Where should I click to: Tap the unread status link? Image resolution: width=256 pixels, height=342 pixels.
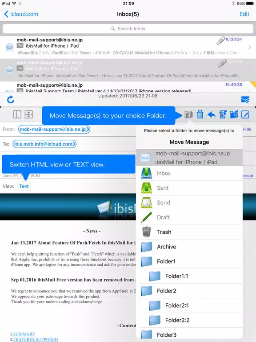(248, 176)
